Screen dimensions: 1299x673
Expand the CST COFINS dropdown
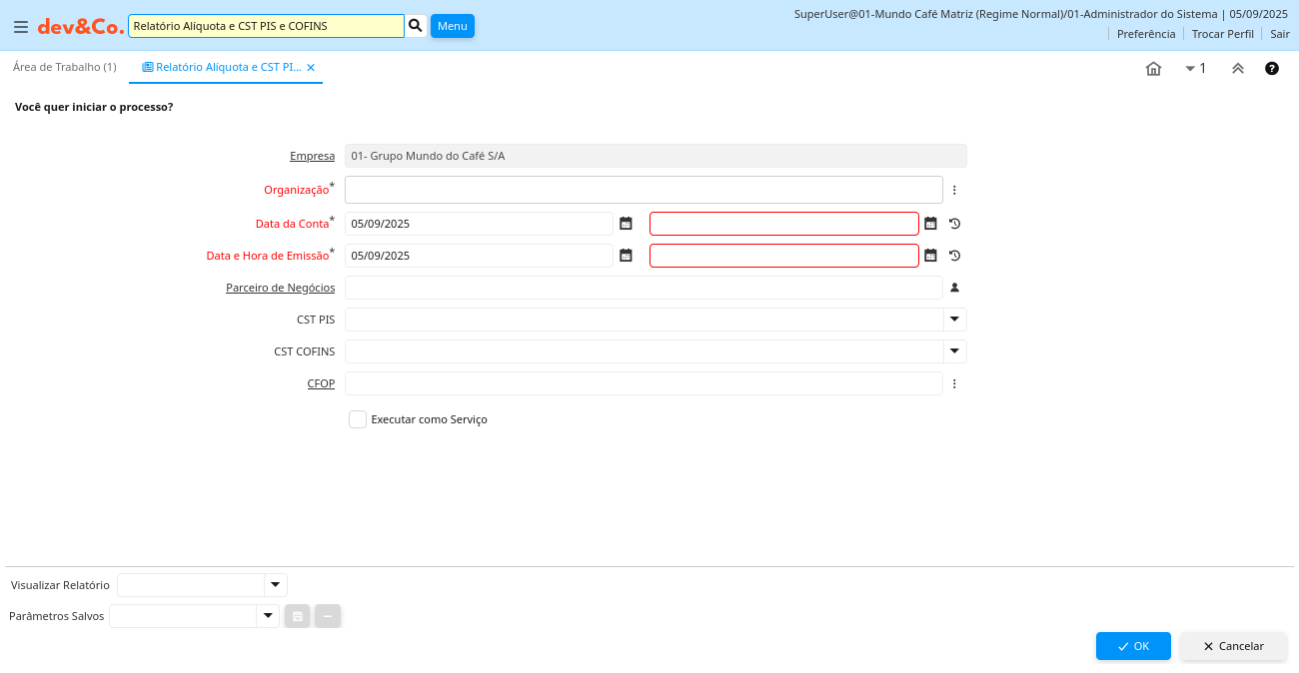click(x=954, y=351)
